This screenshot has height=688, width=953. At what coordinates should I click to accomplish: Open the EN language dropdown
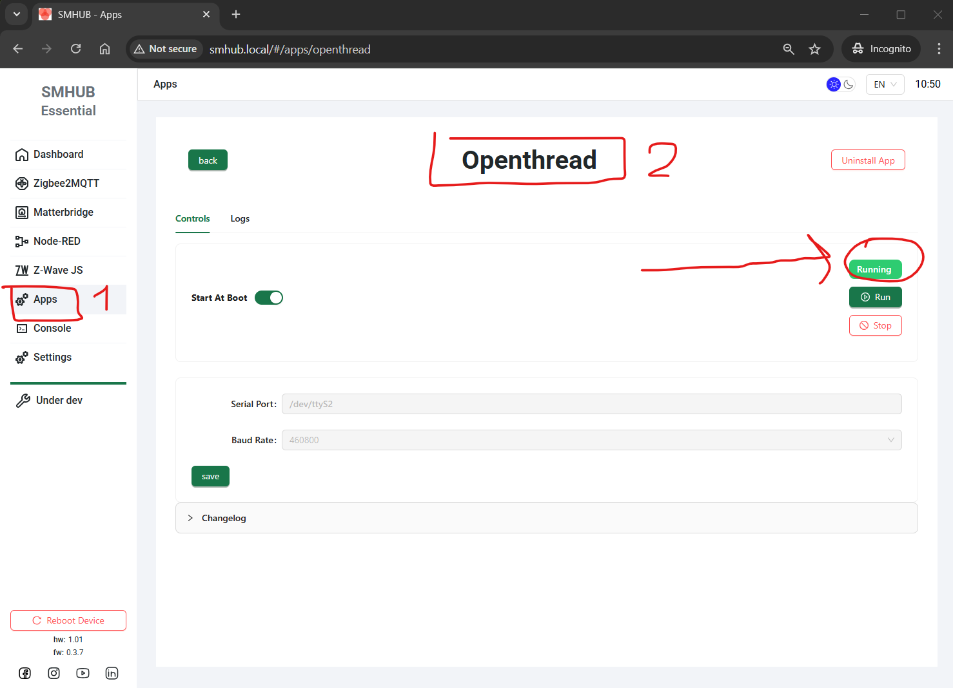[x=885, y=84]
